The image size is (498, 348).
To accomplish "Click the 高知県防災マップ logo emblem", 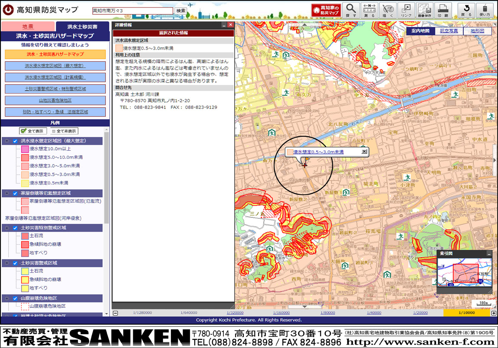I will click(x=8, y=10).
